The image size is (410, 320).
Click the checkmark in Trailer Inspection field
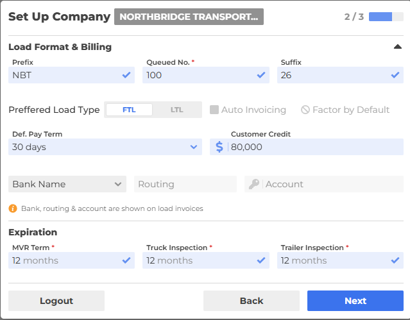click(395, 260)
